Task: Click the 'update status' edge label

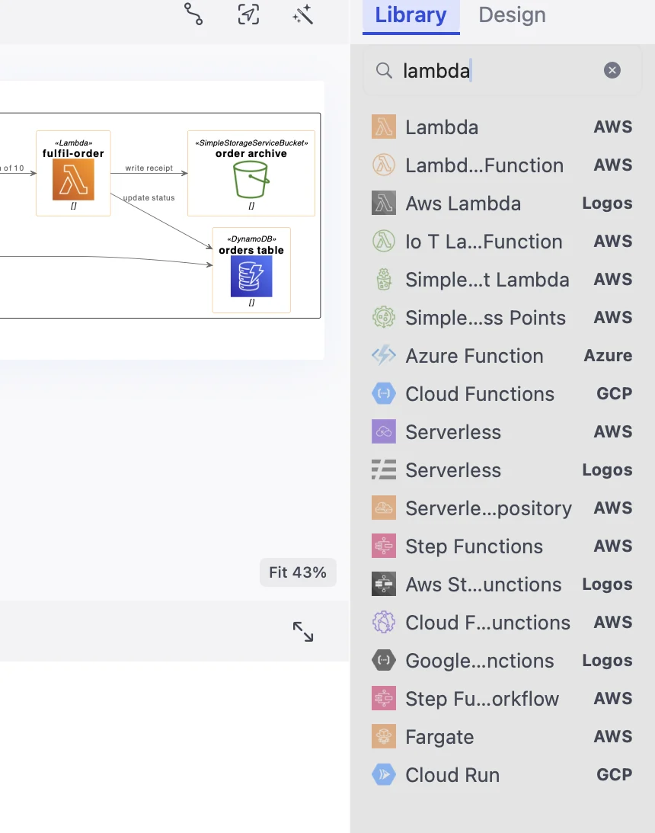Action: (x=149, y=197)
